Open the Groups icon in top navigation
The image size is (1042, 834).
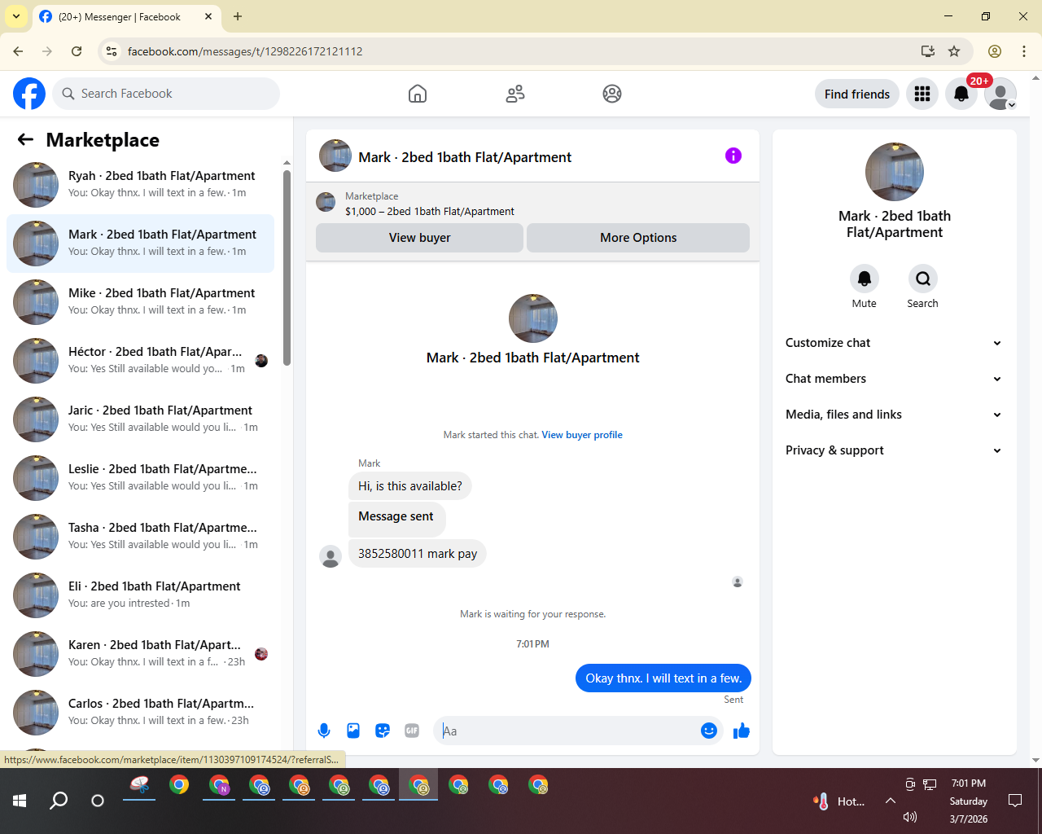[x=612, y=94]
